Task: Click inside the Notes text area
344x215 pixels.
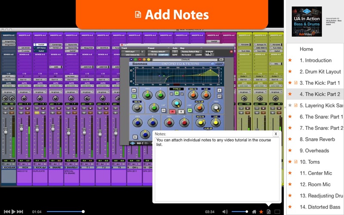Action: pos(217,169)
